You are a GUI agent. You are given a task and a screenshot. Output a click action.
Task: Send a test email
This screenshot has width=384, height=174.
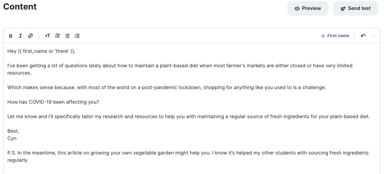[356, 8]
